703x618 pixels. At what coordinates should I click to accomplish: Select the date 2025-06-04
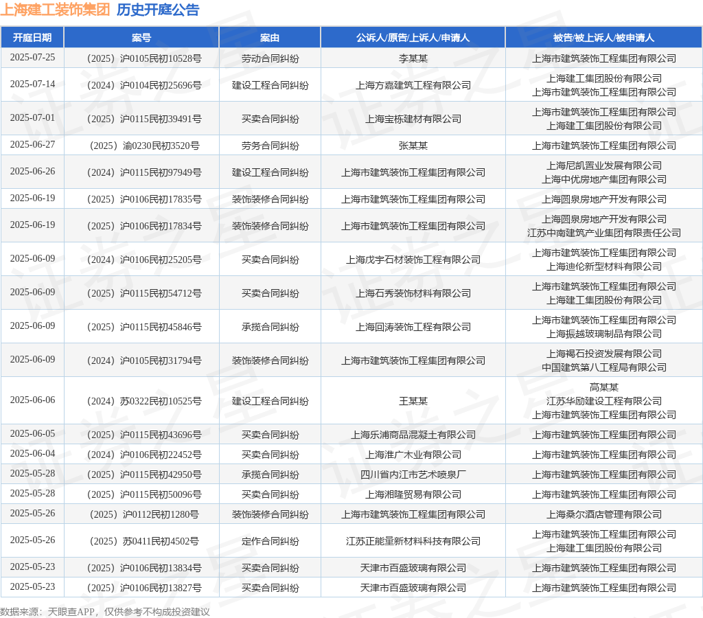click(32, 454)
